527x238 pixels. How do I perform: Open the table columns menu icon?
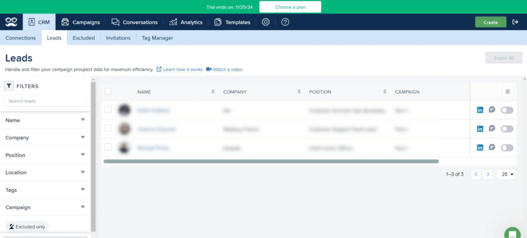click(507, 91)
